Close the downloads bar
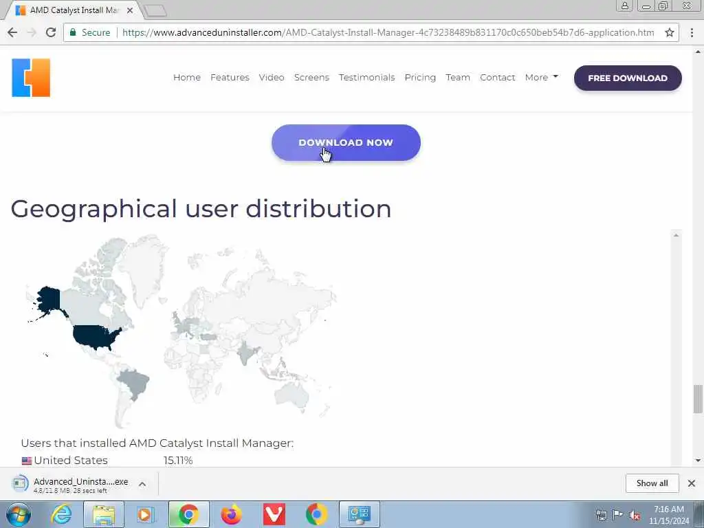Image resolution: width=704 pixels, height=528 pixels. point(692,483)
